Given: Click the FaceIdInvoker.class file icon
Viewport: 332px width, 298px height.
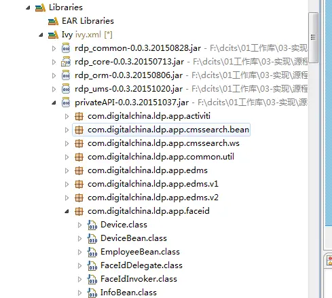Looking at the screenshot, I should click(92, 279).
